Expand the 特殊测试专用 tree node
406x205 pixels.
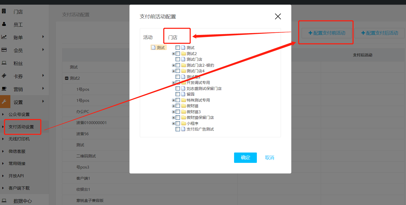[x=173, y=100]
